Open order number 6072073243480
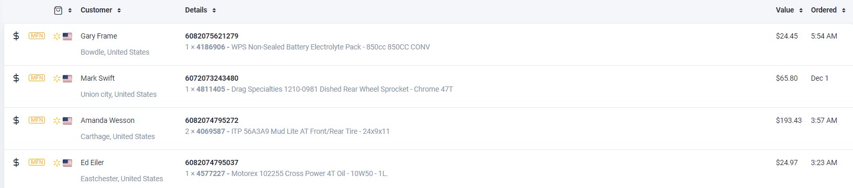This screenshot has width=853, height=188. coord(212,78)
